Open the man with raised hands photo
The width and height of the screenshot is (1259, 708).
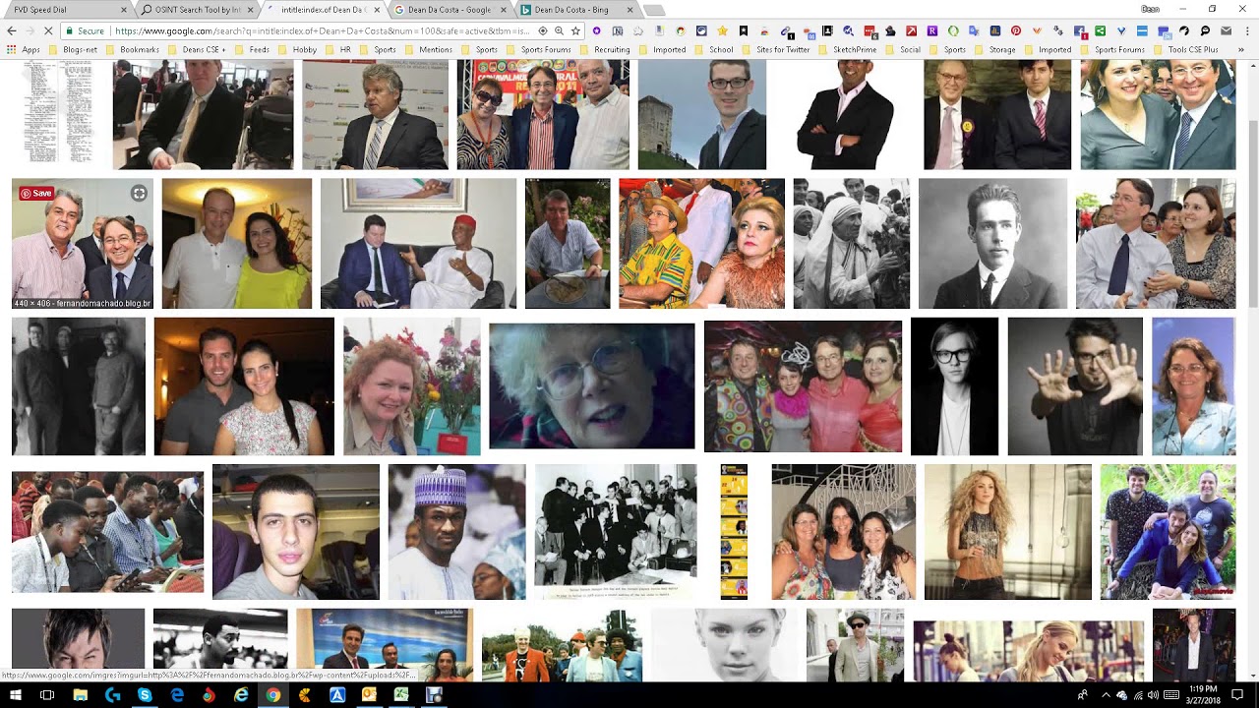tap(1075, 386)
